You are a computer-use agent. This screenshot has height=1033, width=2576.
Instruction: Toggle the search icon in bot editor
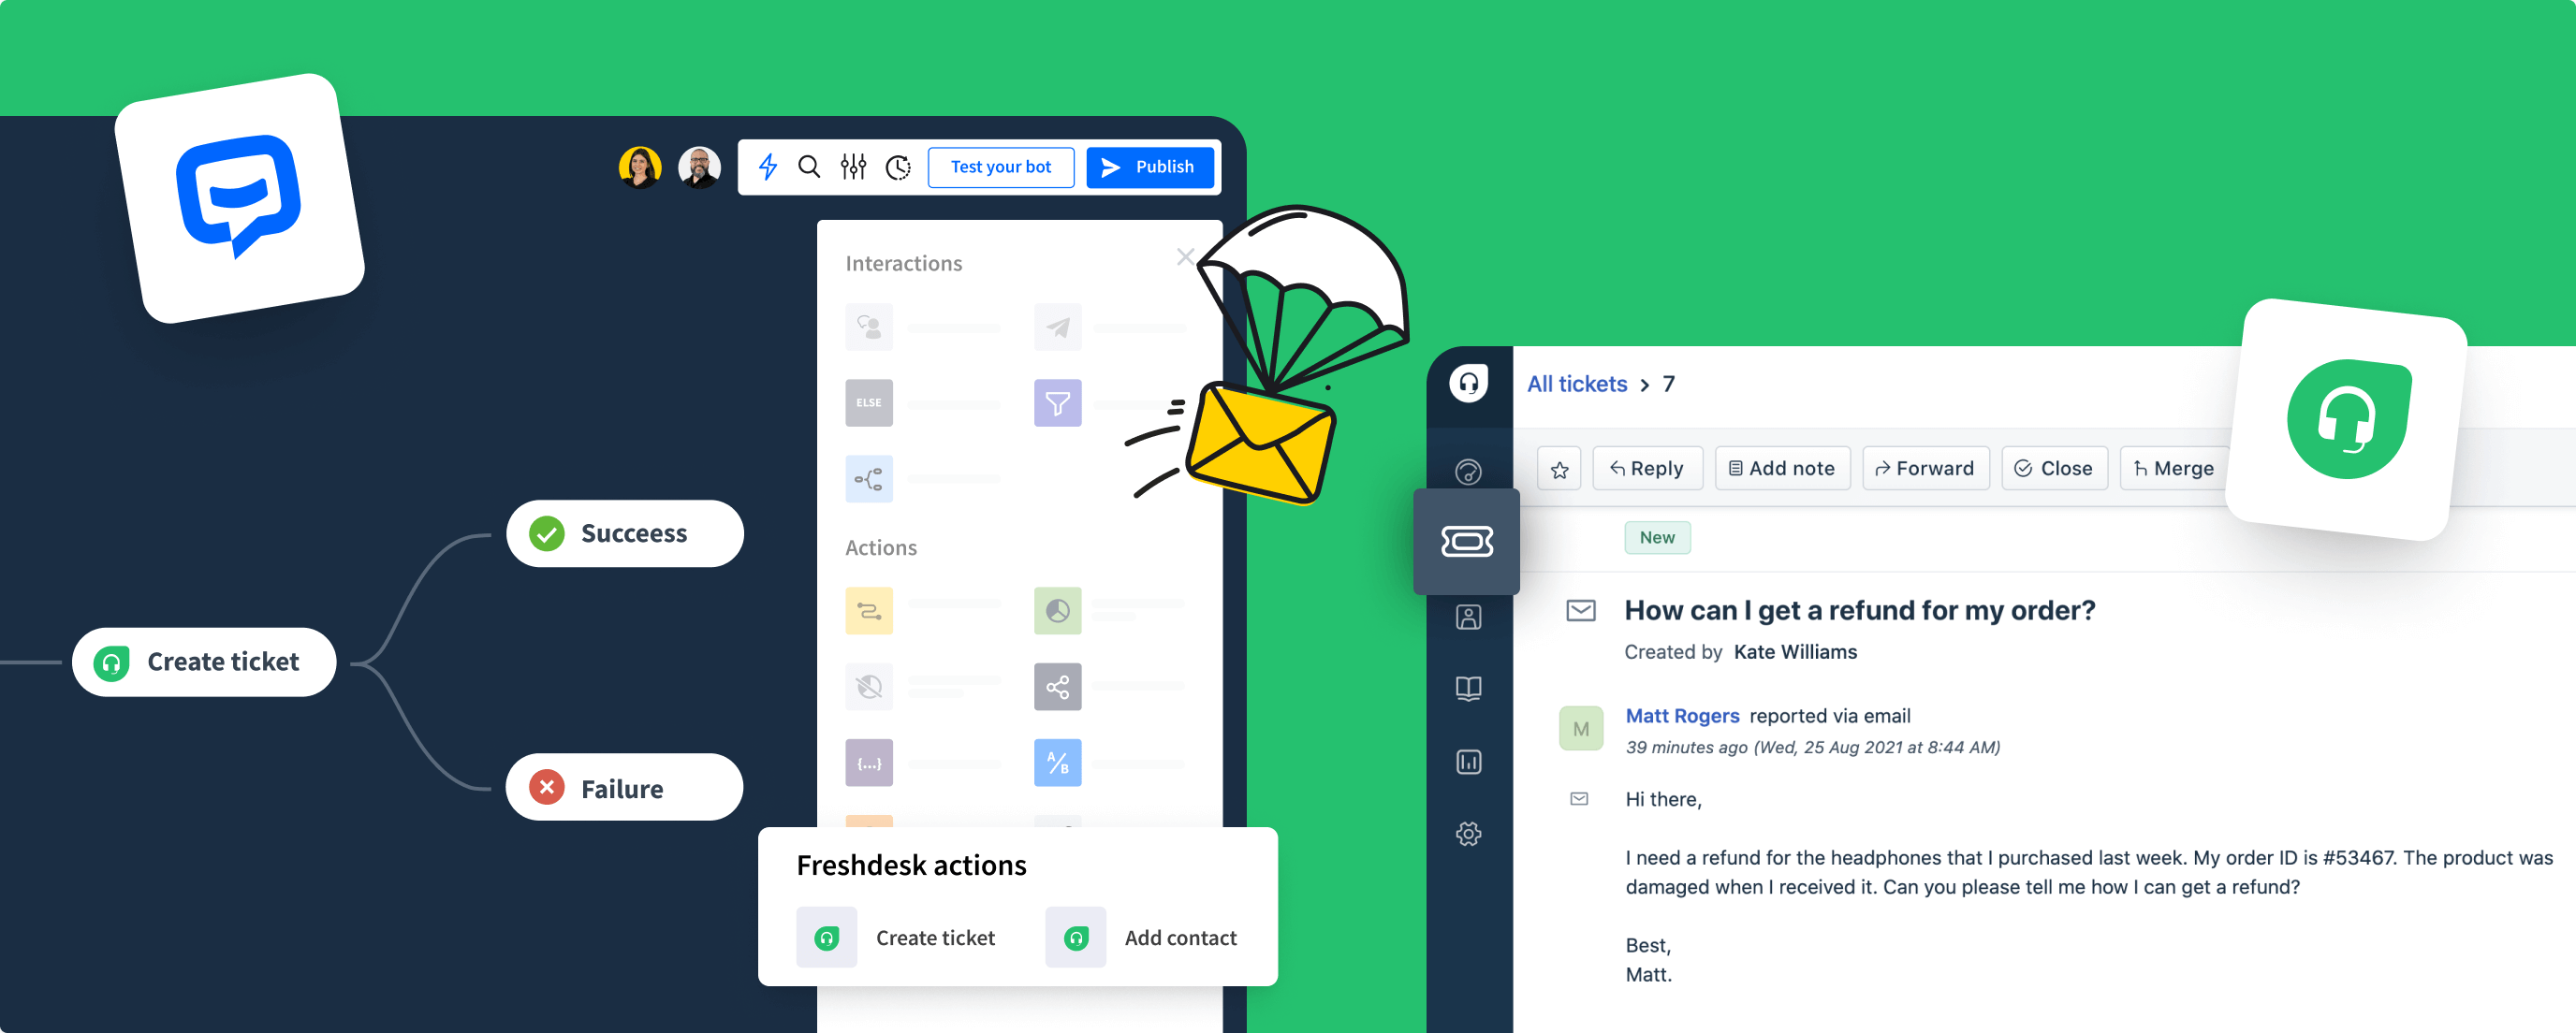point(812,167)
